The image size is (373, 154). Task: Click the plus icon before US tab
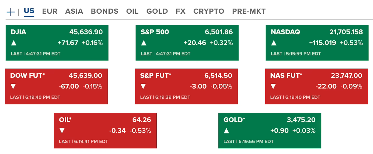[x=11, y=12]
